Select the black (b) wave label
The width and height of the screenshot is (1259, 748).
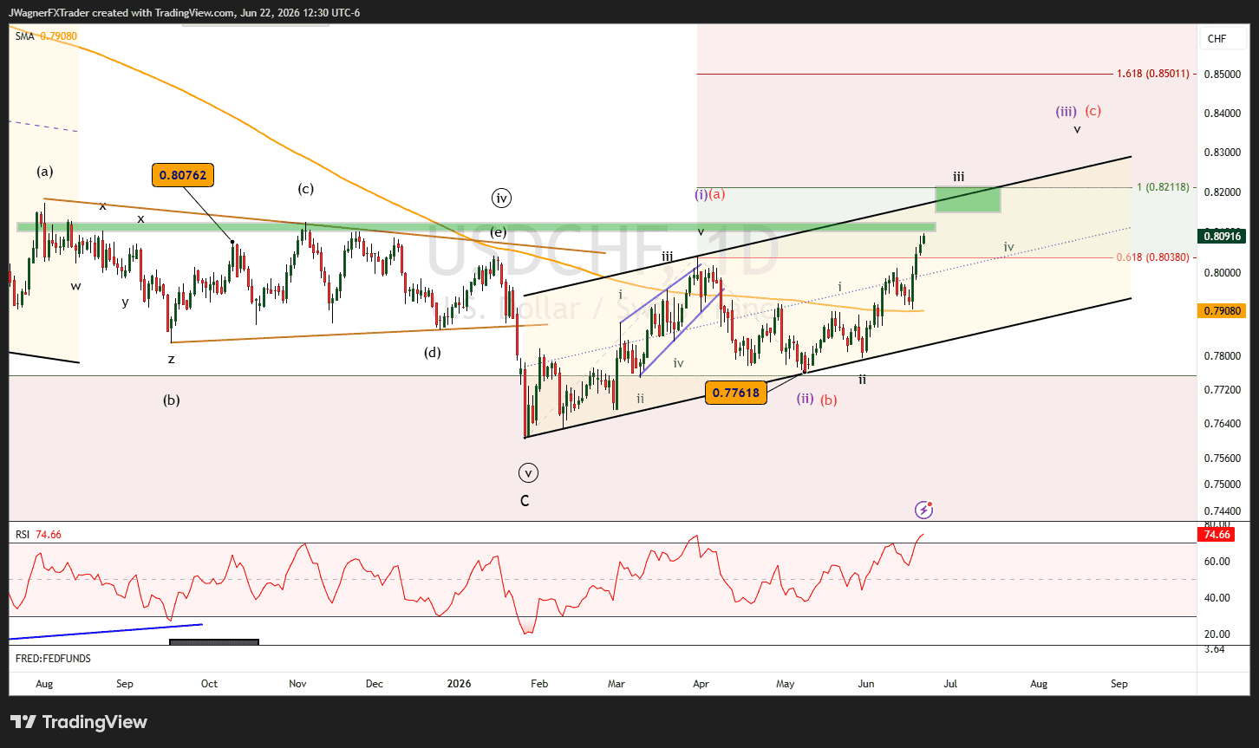pyautogui.click(x=172, y=400)
